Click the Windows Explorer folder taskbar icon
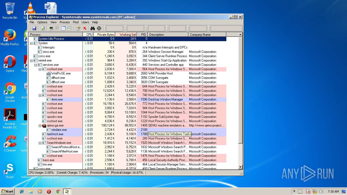 click(31, 191)
